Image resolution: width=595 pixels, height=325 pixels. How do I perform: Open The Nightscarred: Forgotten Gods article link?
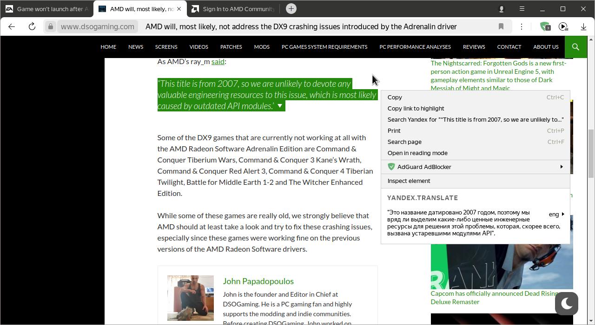[498, 76]
